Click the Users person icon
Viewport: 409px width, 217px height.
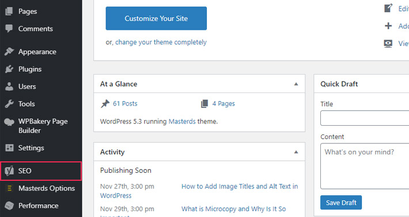tap(9, 87)
